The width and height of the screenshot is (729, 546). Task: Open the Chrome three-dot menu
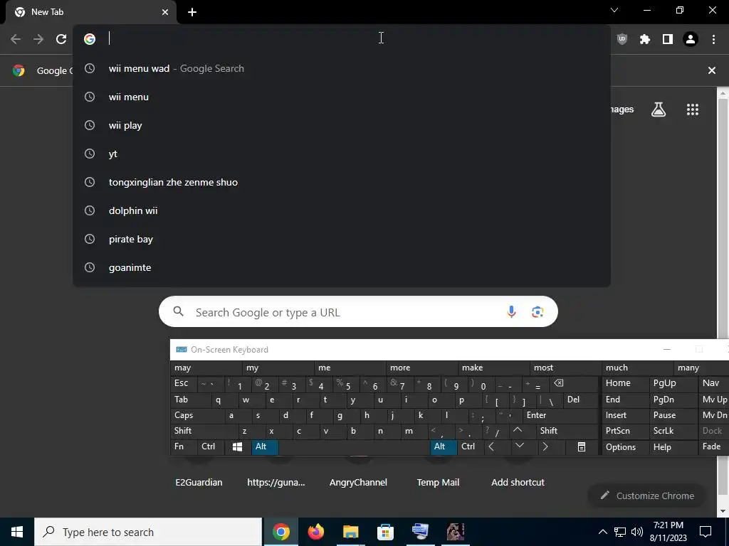713,39
